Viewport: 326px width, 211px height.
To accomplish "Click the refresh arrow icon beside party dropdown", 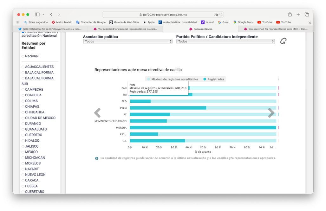I will pyautogui.click(x=283, y=41).
